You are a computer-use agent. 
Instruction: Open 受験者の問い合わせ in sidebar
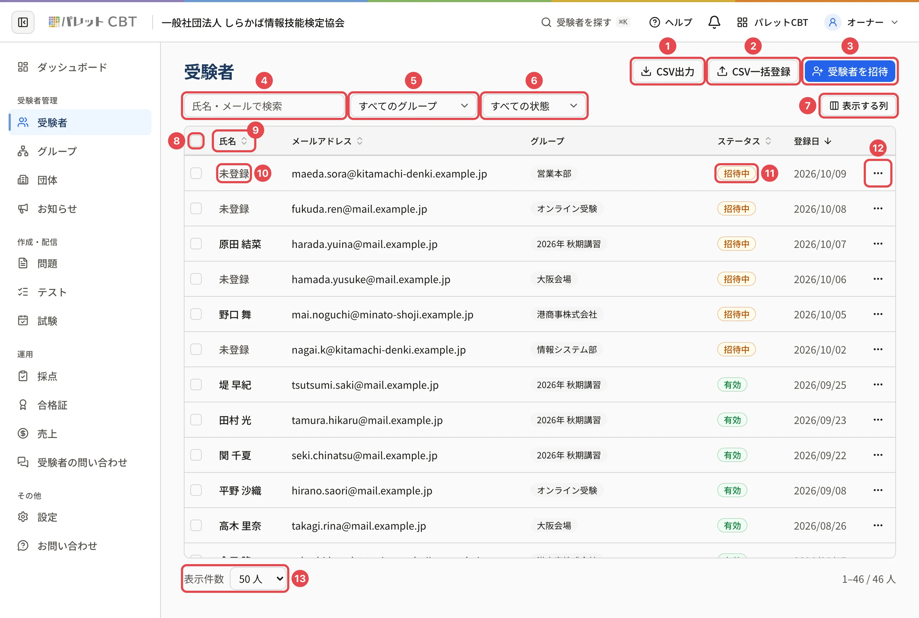[x=80, y=462]
